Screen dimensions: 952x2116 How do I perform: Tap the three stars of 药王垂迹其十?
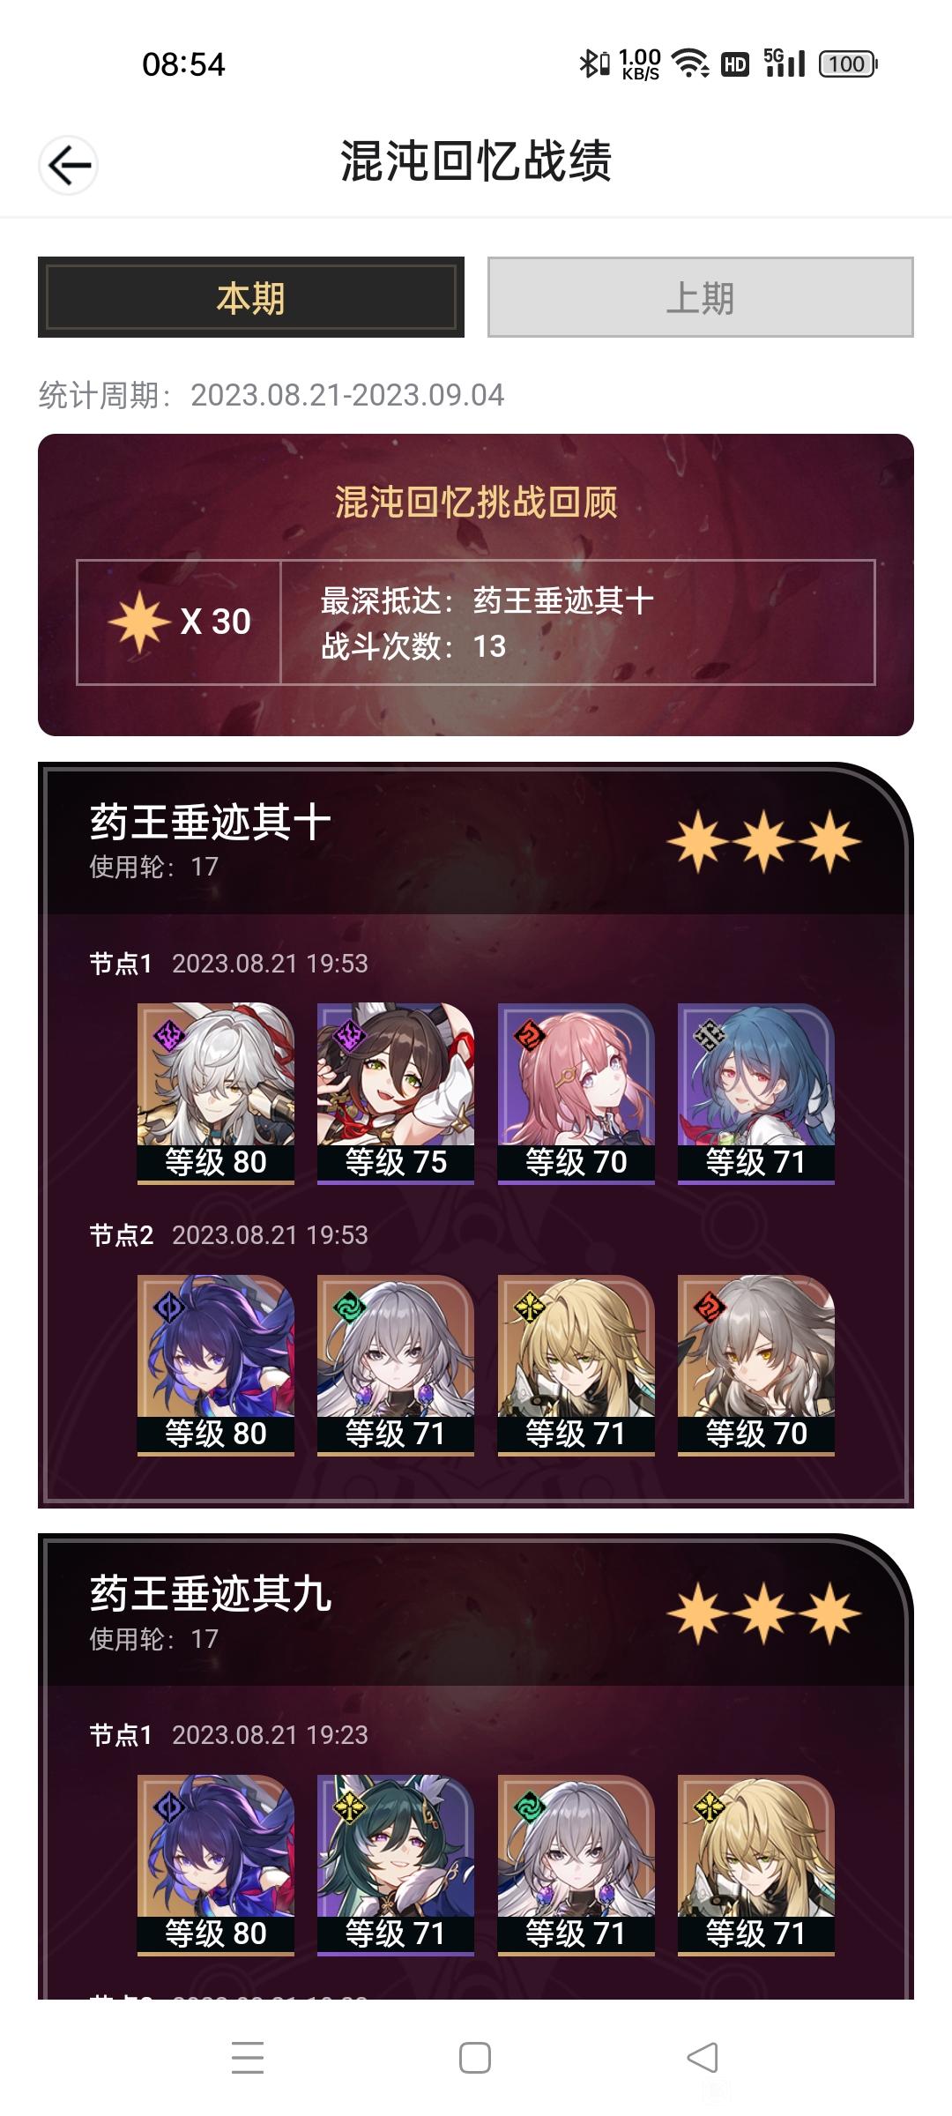[x=764, y=842]
